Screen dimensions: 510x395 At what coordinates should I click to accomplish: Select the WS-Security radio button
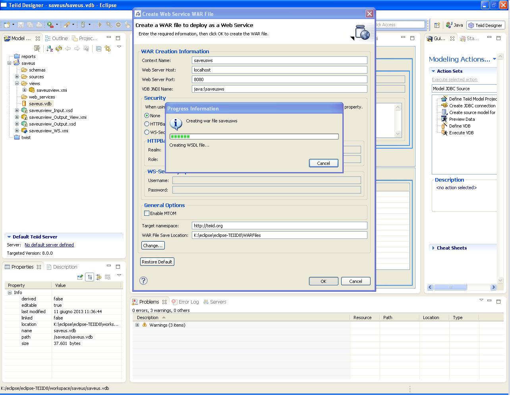pyautogui.click(x=147, y=132)
